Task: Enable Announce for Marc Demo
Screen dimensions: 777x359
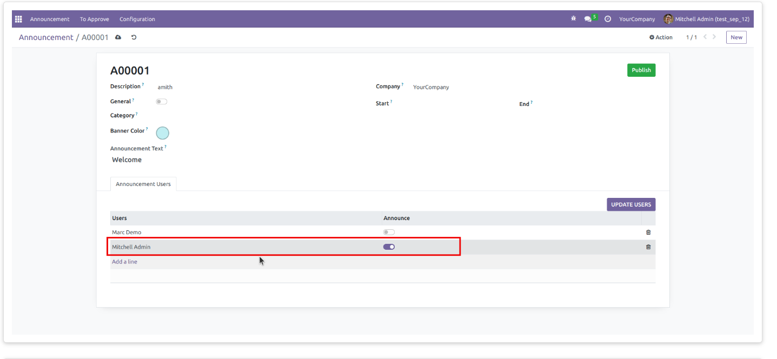Action: point(389,232)
